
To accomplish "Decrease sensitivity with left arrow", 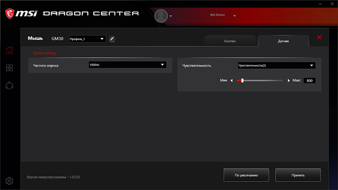I will (231, 80).
